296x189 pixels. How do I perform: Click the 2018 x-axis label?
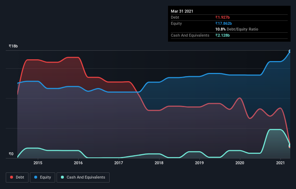(159, 163)
